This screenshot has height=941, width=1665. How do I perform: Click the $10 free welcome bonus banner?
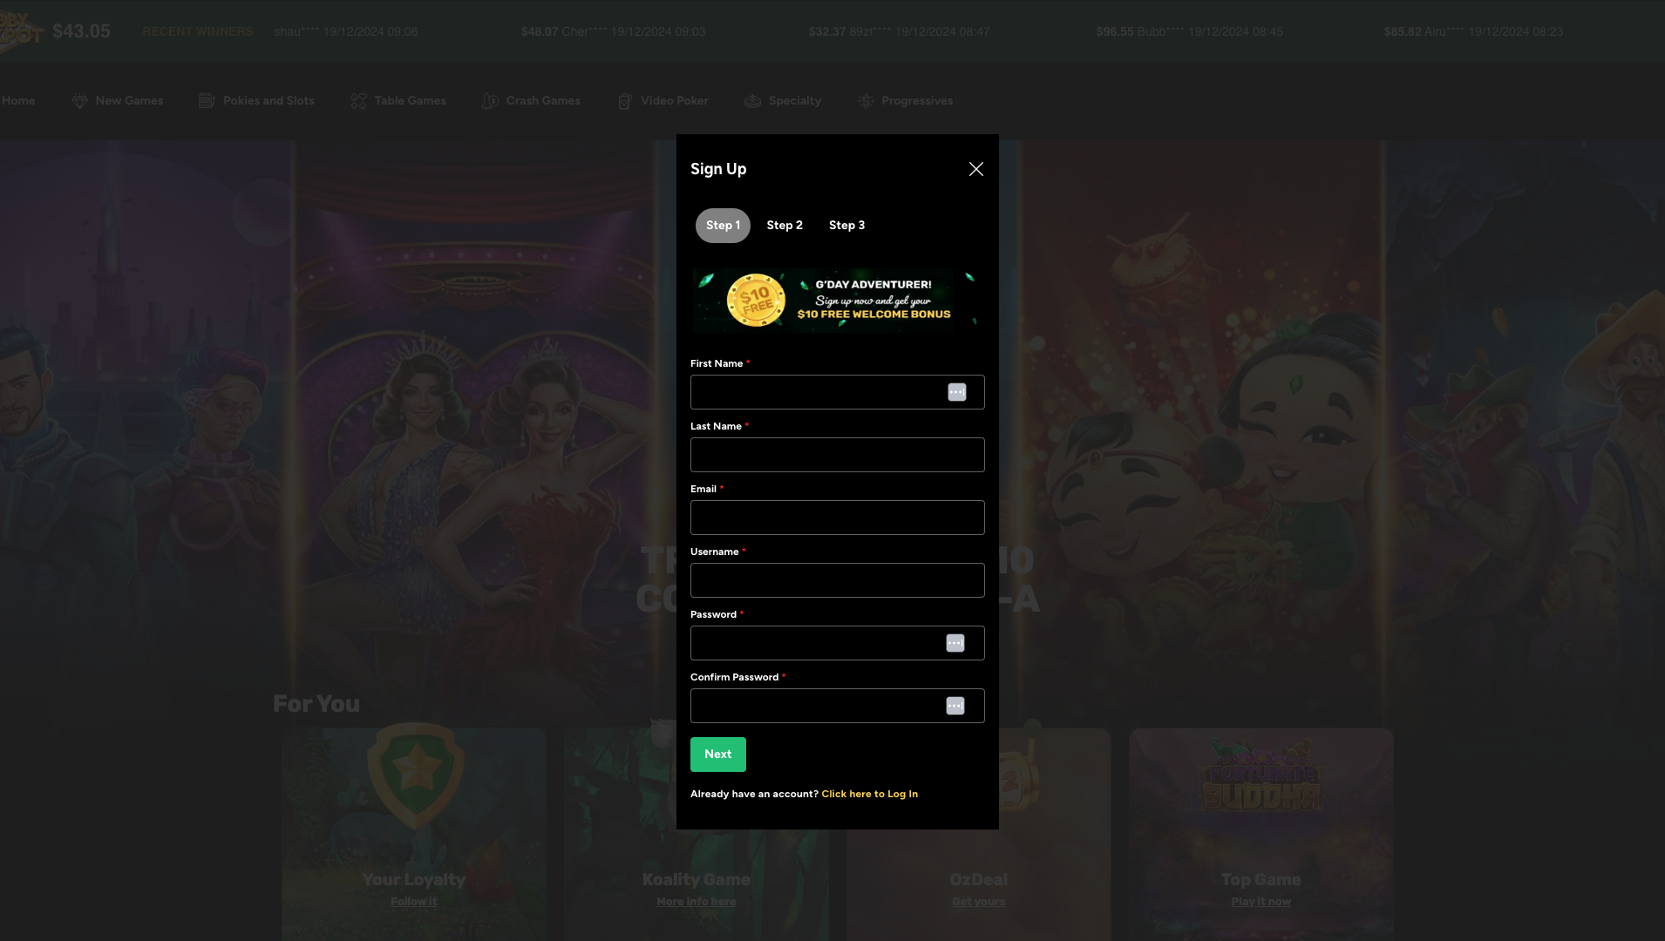(x=837, y=301)
